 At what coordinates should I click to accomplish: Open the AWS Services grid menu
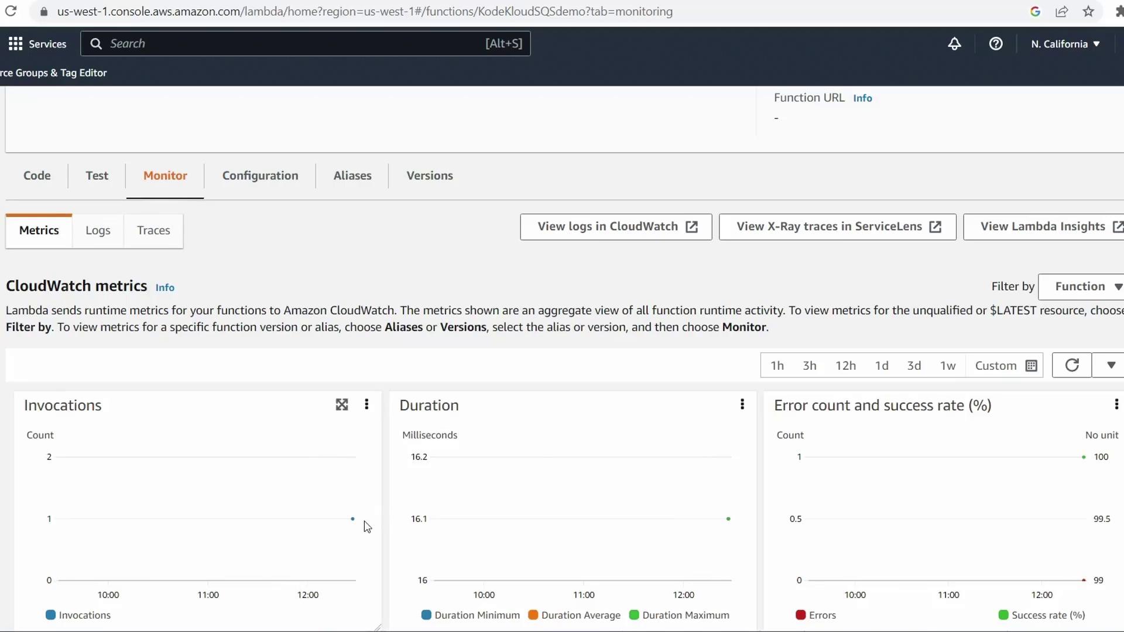pyautogui.click(x=16, y=44)
